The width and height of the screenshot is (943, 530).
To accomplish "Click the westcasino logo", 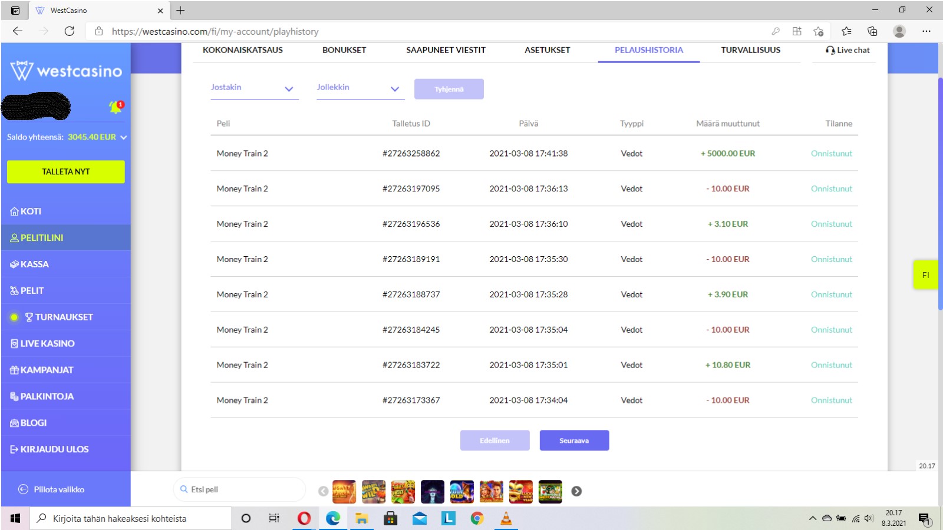I will click(66, 71).
